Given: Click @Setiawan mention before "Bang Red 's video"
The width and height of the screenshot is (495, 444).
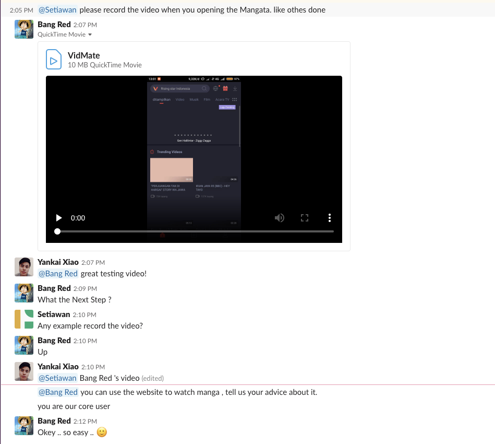Looking at the screenshot, I should [57, 378].
